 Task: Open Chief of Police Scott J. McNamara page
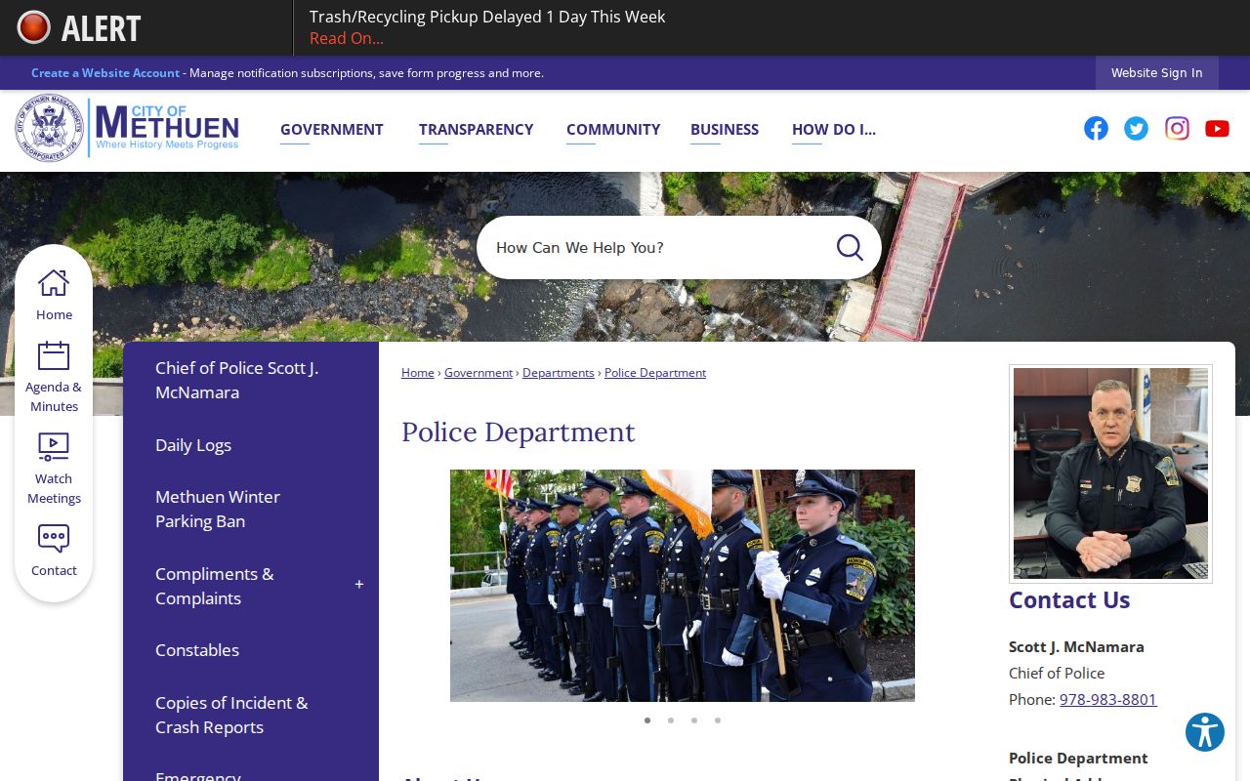click(237, 380)
